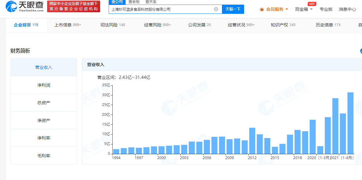Switch to the 查关系 search tab
Image resolution: width=362 pixels, height=180 pixels.
coord(151,2)
